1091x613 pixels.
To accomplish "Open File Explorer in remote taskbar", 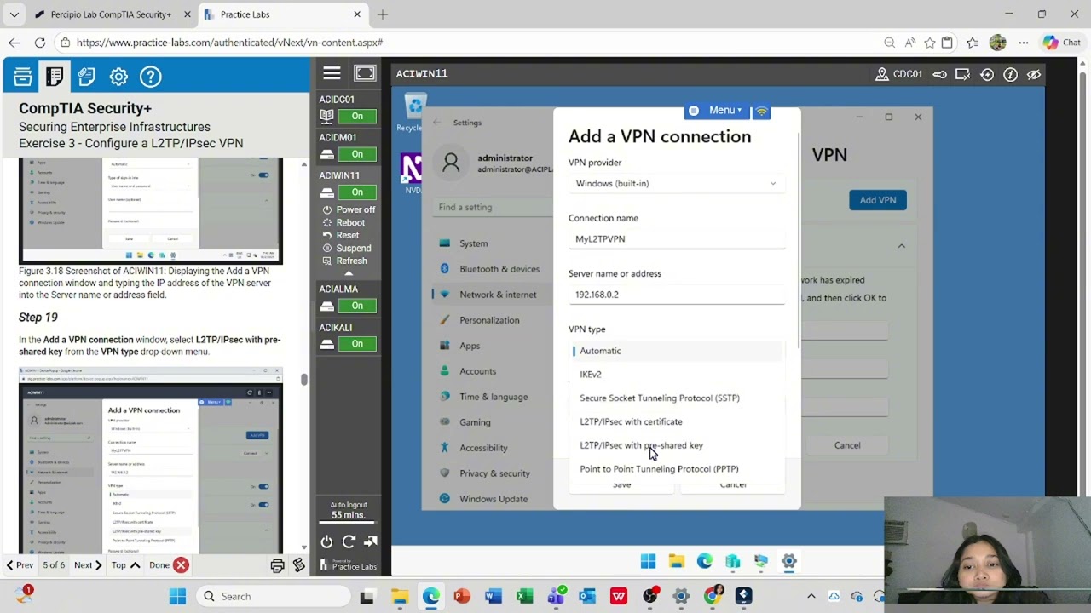I will coord(676,561).
